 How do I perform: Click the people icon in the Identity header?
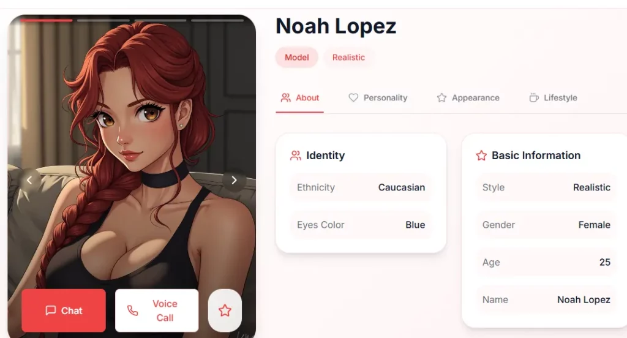[x=296, y=155]
